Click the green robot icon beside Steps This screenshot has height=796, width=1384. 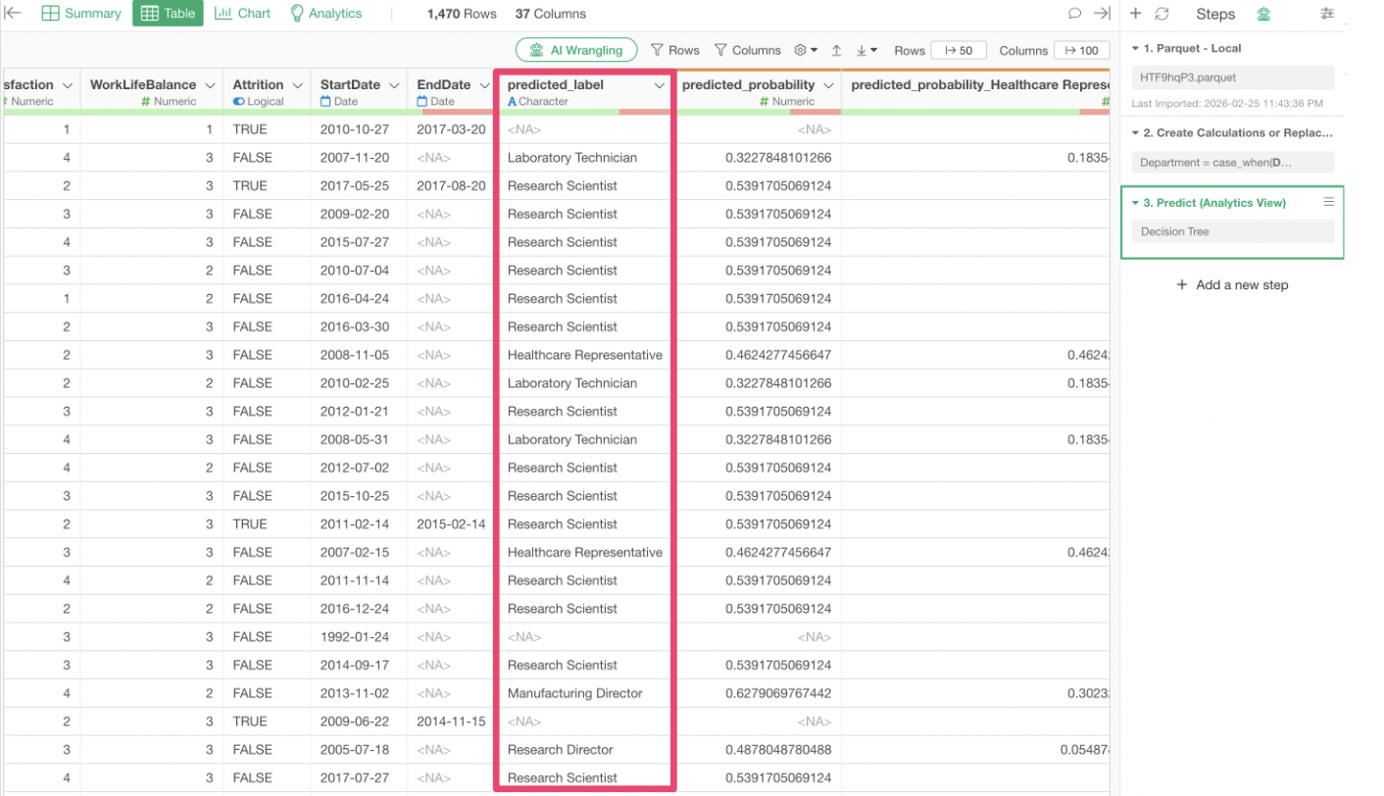pyautogui.click(x=1263, y=14)
